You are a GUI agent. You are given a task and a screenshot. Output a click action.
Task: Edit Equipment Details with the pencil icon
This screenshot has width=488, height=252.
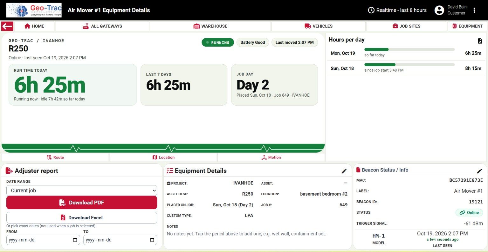(x=344, y=171)
